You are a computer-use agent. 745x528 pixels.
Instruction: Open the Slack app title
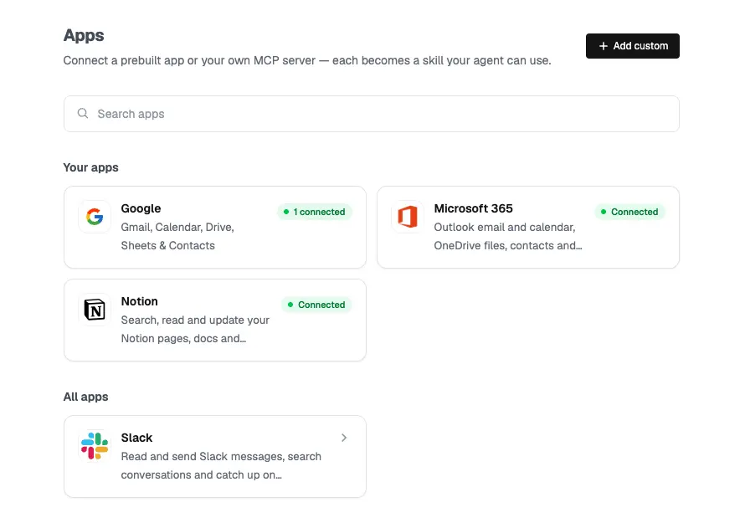[136, 438]
